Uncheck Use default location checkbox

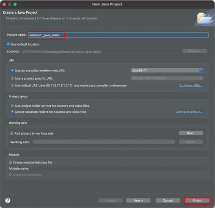tap(8, 44)
